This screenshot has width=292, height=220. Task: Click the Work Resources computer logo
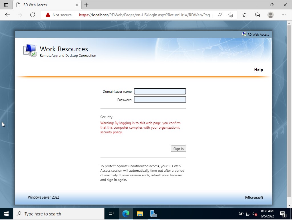30,51
